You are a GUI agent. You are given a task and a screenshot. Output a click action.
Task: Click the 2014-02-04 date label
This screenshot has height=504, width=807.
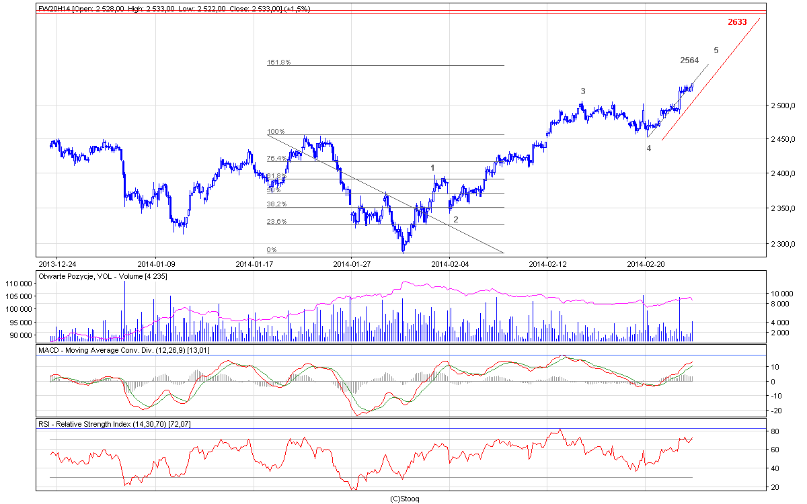[x=450, y=264]
